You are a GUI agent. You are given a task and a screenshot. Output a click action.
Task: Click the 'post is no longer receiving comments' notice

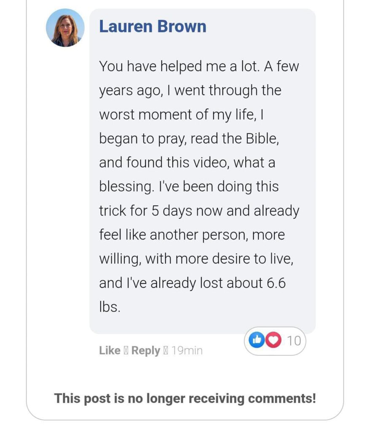coord(185,398)
